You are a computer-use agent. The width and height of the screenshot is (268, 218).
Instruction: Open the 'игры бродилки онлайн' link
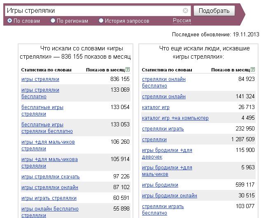[x=170, y=196]
